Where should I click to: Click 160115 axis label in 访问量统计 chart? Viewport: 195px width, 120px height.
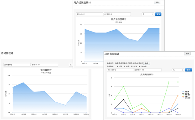44,114
